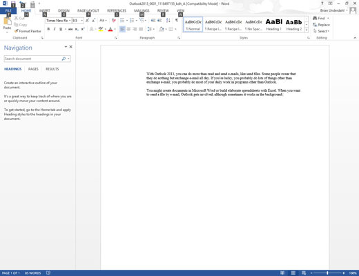Open line spacing dropdown
The width and height of the screenshot is (359, 276).
pos(154,29)
